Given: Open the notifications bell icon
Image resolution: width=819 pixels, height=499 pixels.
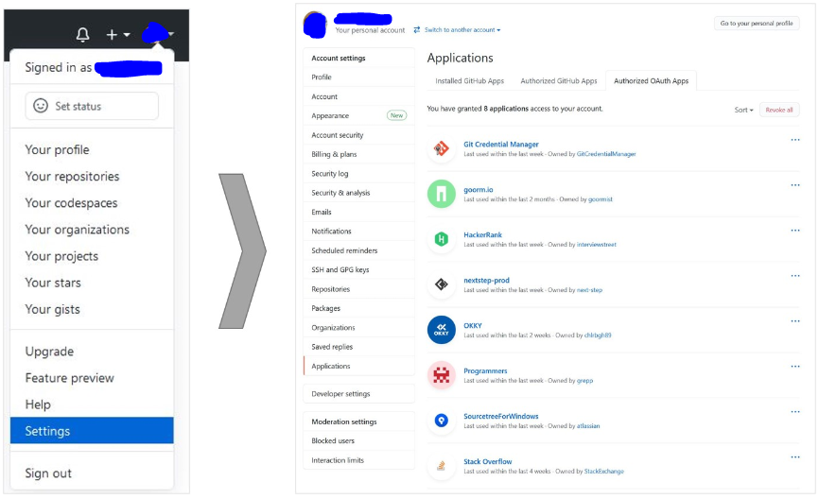Looking at the screenshot, I should (x=82, y=34).
